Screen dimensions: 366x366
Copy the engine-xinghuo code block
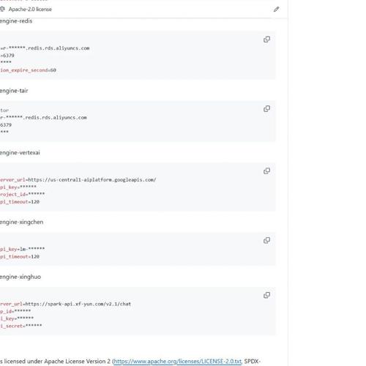pos(266,295)
